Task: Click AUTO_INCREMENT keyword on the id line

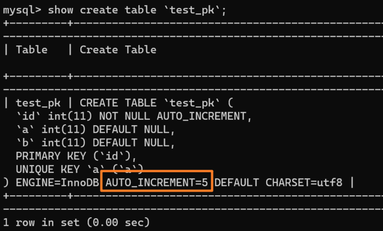Action: pyautogui.click(x=201, y=116)
